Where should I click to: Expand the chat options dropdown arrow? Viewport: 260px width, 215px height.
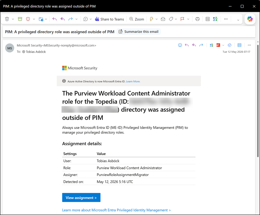pyautogui.click(x=90, y=19)
